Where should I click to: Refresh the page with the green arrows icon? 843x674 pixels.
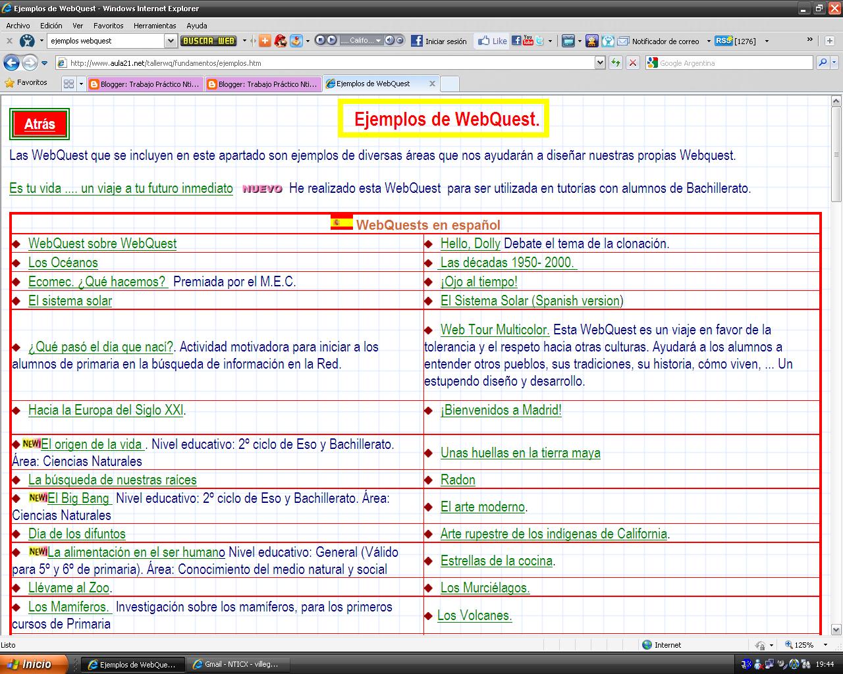[x=615, y=63]
